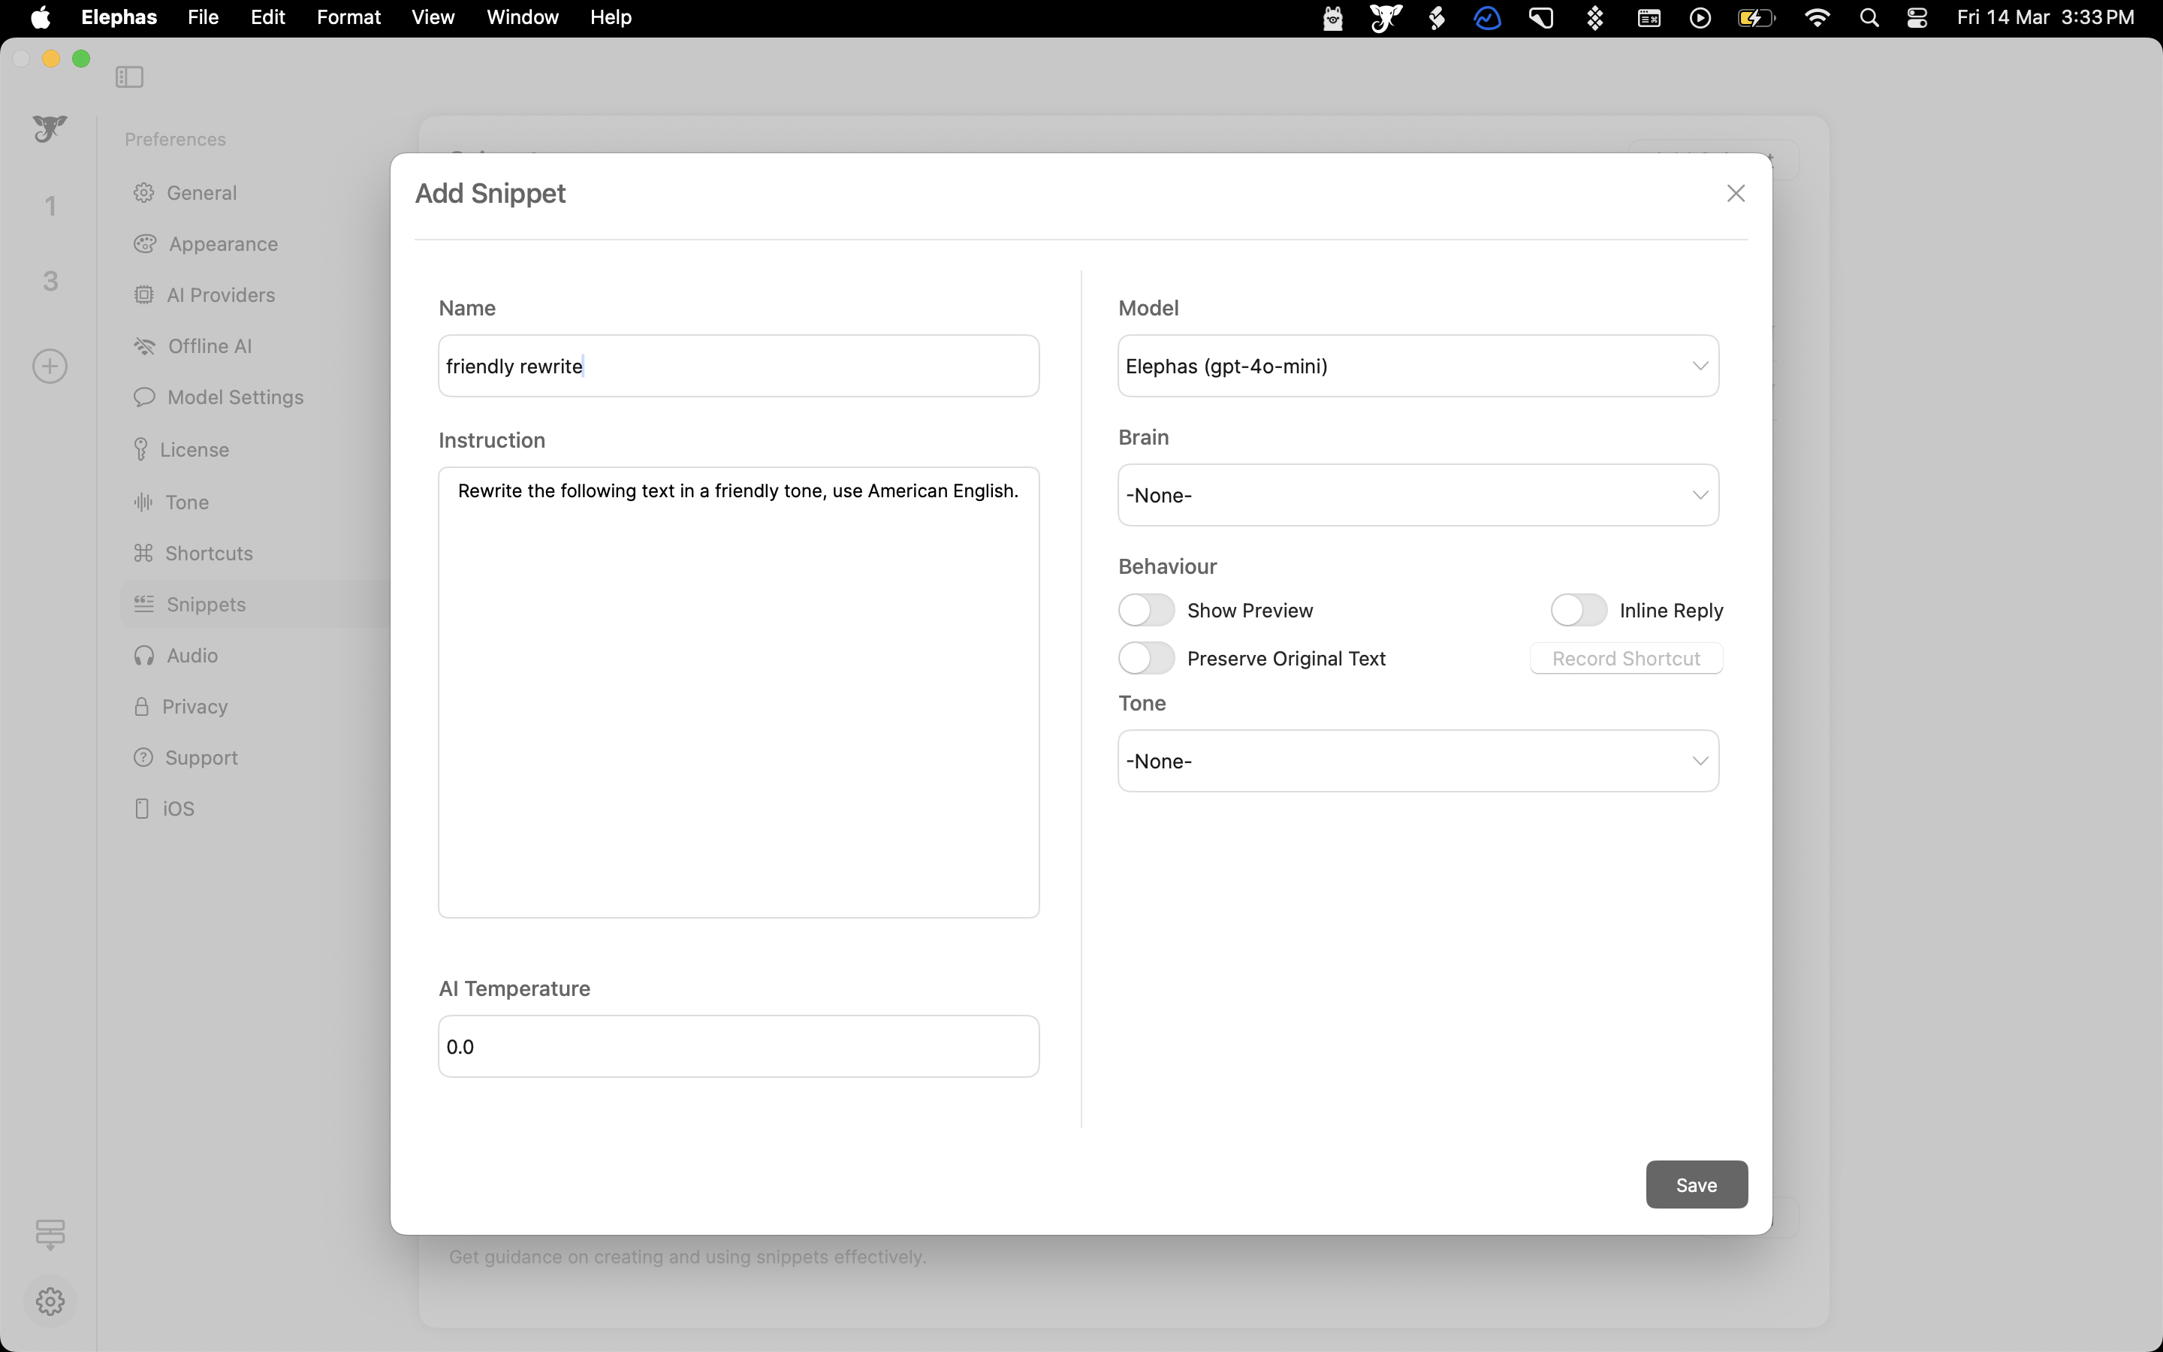2163x1352 pixels.
Task: Click the stacked panels icon above gear
Action: click(50, 1234)
